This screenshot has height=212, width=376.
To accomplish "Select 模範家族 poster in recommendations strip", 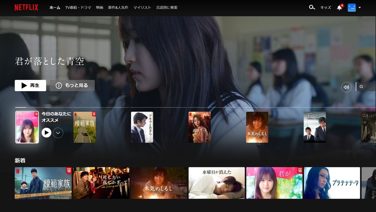I will click(85, 127).
